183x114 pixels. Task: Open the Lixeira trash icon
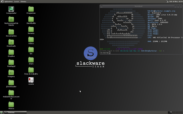click(x=31, y=80)
